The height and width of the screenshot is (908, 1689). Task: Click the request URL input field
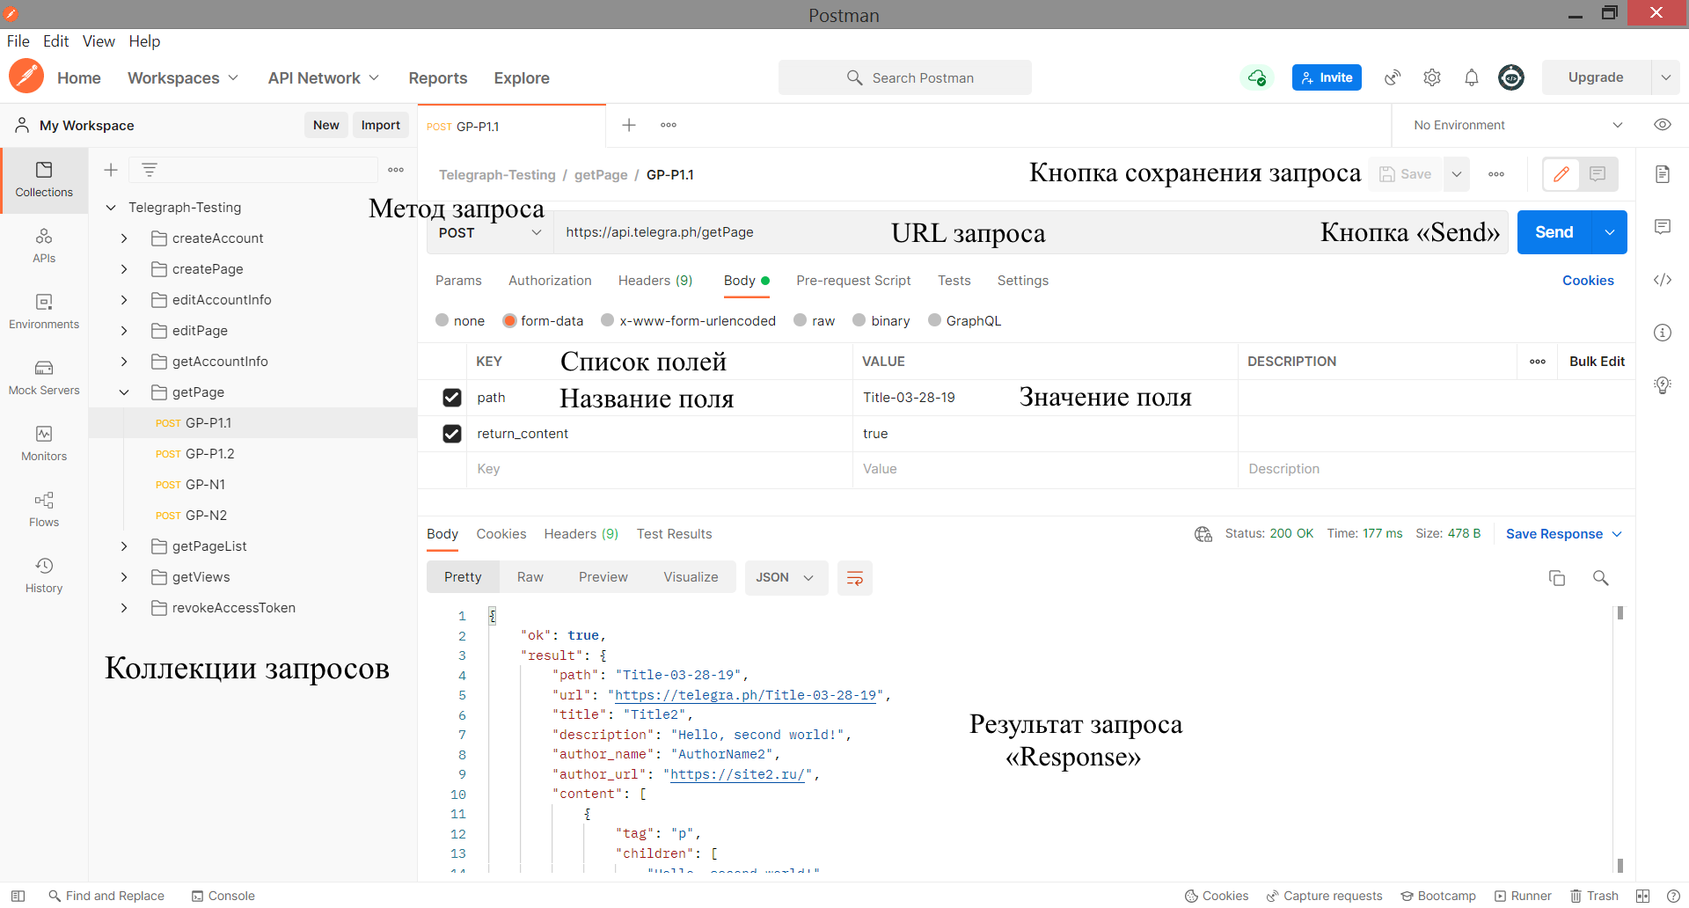[1030, 232]
